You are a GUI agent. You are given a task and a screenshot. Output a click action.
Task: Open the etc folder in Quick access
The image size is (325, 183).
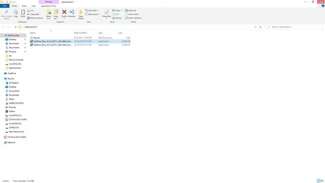tap(9, 55)
